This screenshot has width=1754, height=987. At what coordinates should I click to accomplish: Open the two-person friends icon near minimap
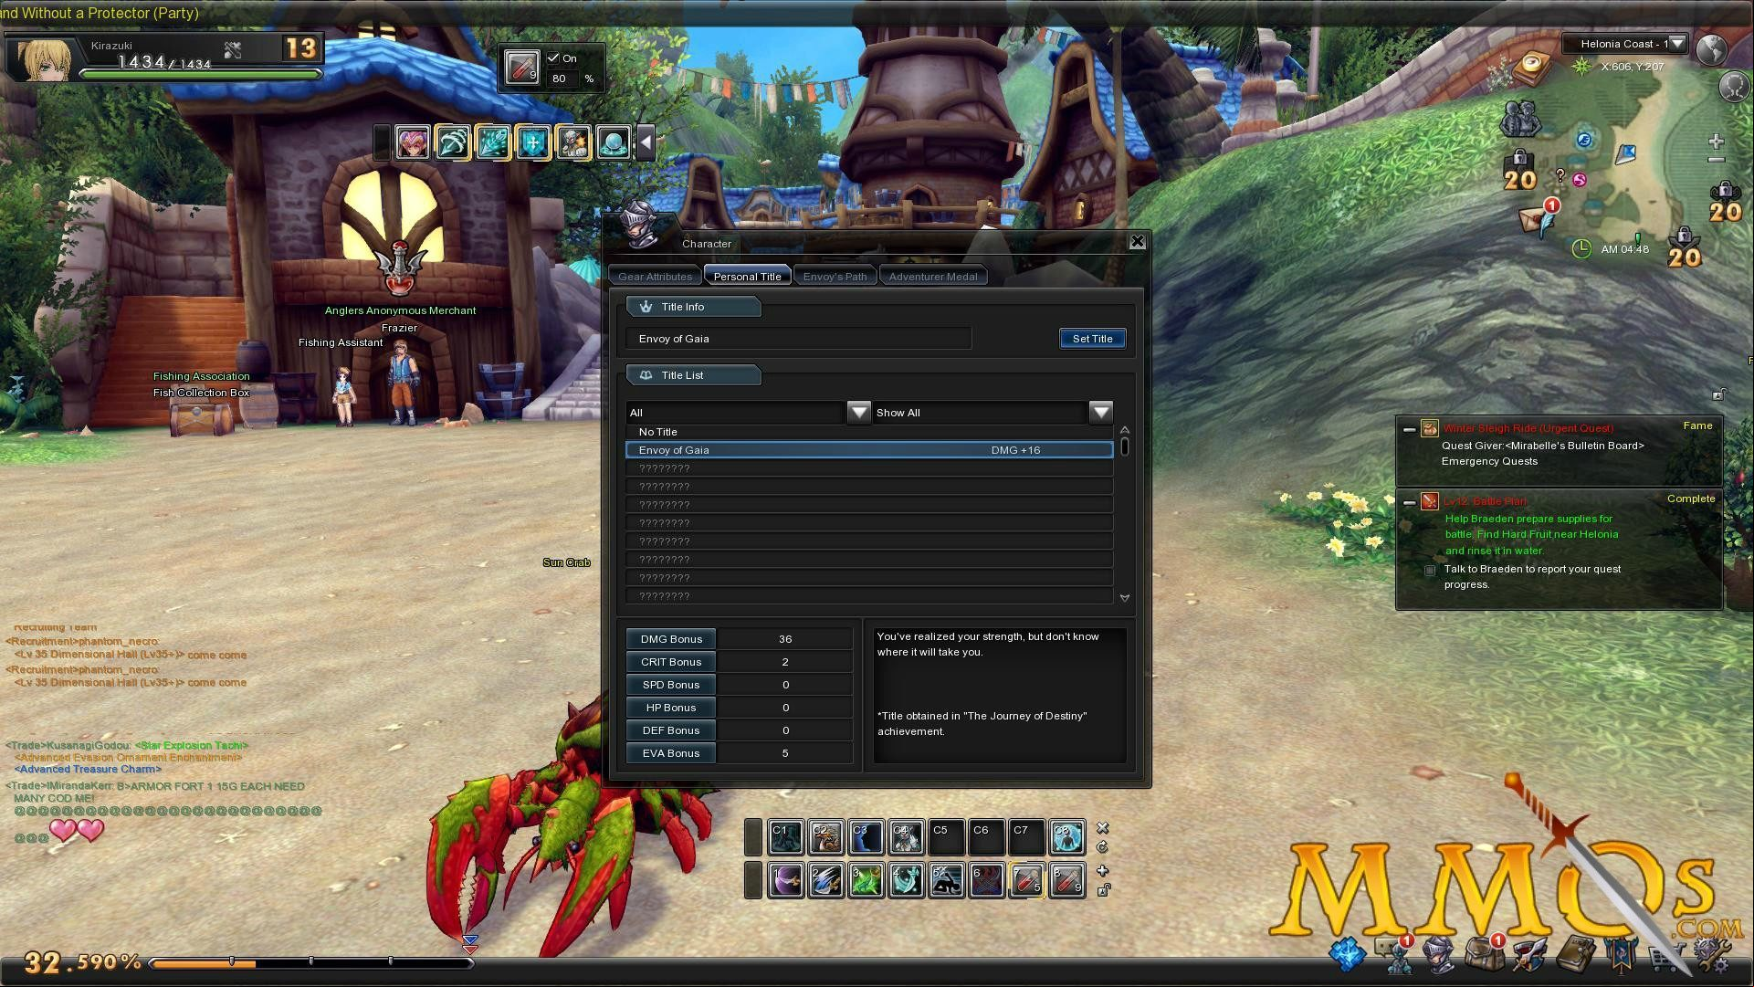click(1520, 119)
